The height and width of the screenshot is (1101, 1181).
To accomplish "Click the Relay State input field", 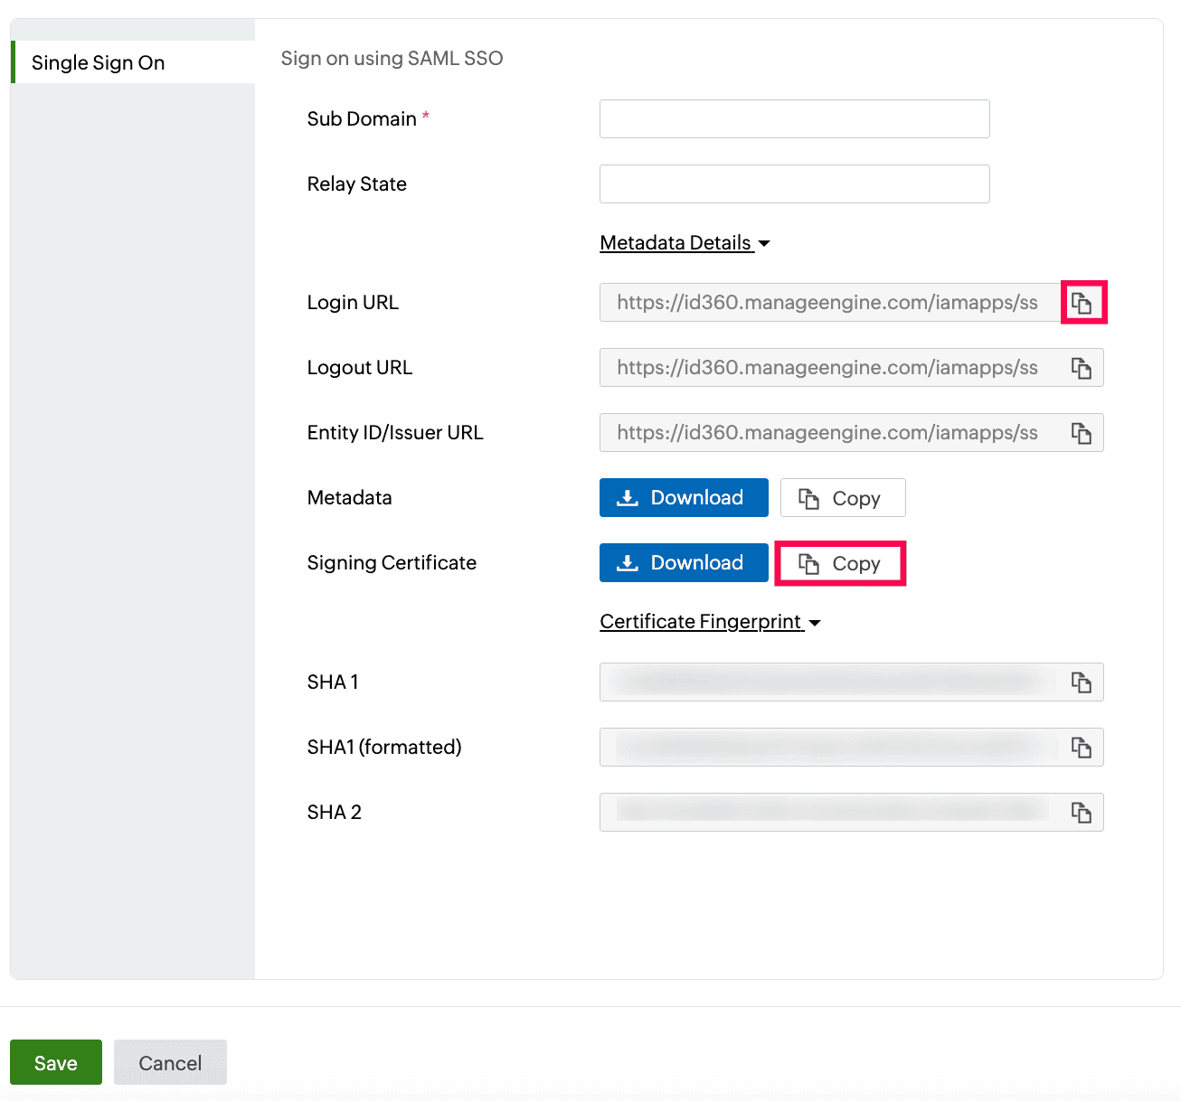I will (x=794, y=183).
